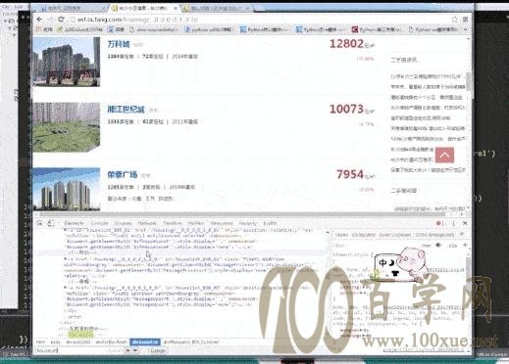509x364 pixels.
Task: Click page horizontal scrollbar above DevTools
Action: (x=242, y=214)
